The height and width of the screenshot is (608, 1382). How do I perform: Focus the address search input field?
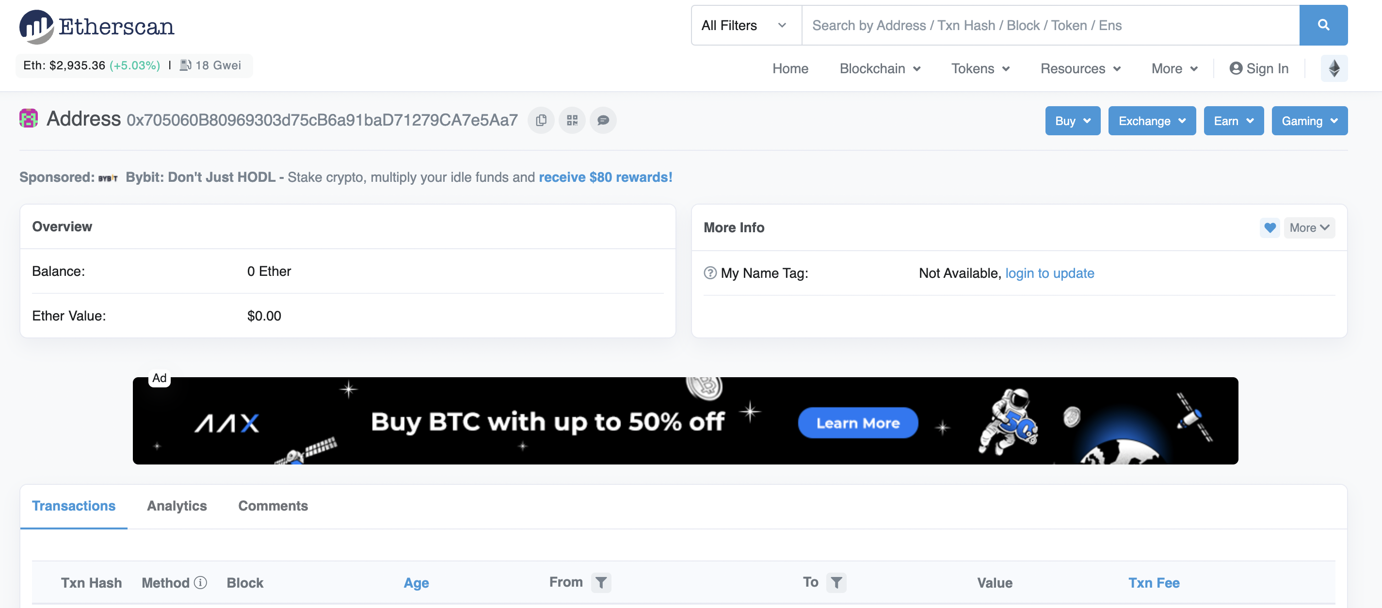(x=1050, y=25)
